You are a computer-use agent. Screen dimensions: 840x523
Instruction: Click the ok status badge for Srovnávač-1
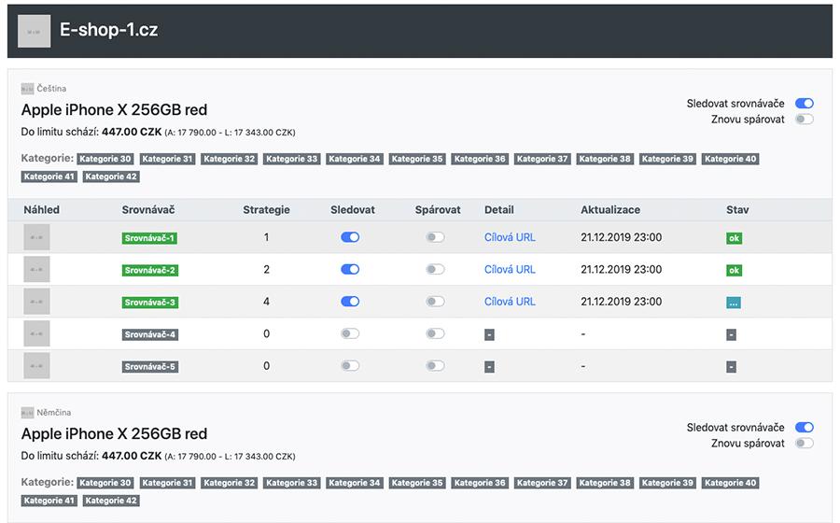pyautogui.click(x=734, y=238)
